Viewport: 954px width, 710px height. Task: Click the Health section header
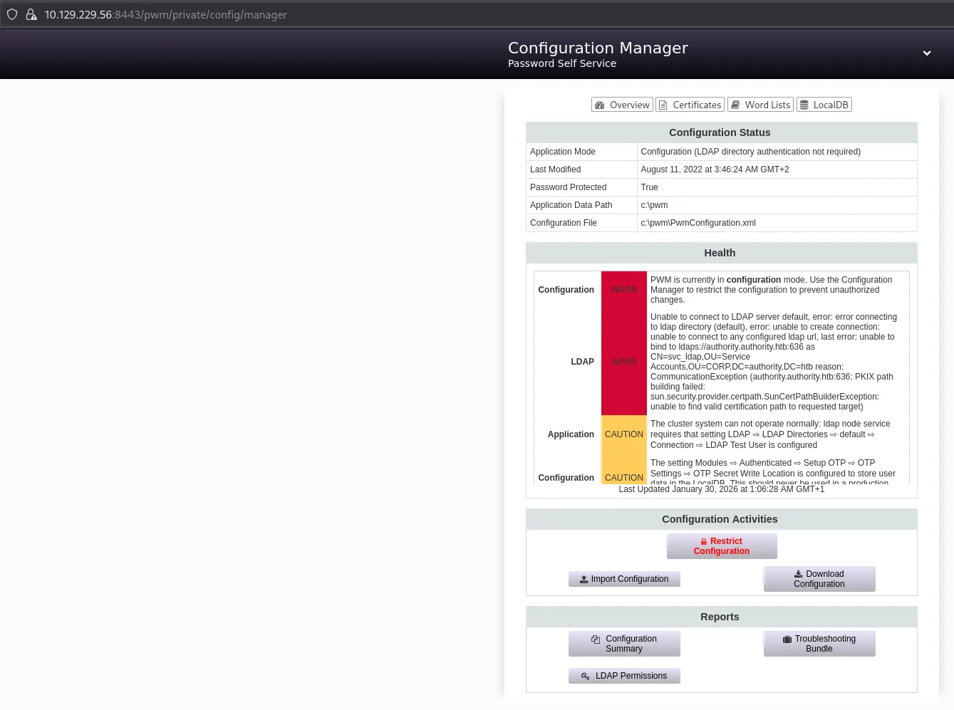click(720, 253)
